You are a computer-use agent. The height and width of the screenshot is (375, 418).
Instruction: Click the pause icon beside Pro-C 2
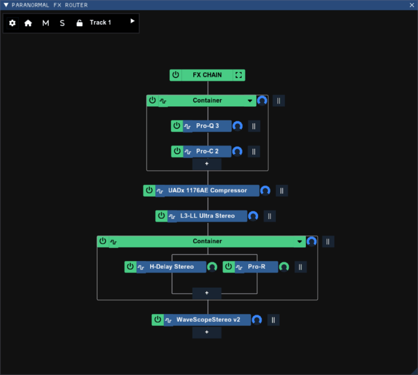254,152
